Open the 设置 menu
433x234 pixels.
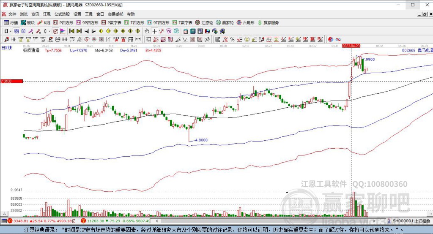[77, 14]
